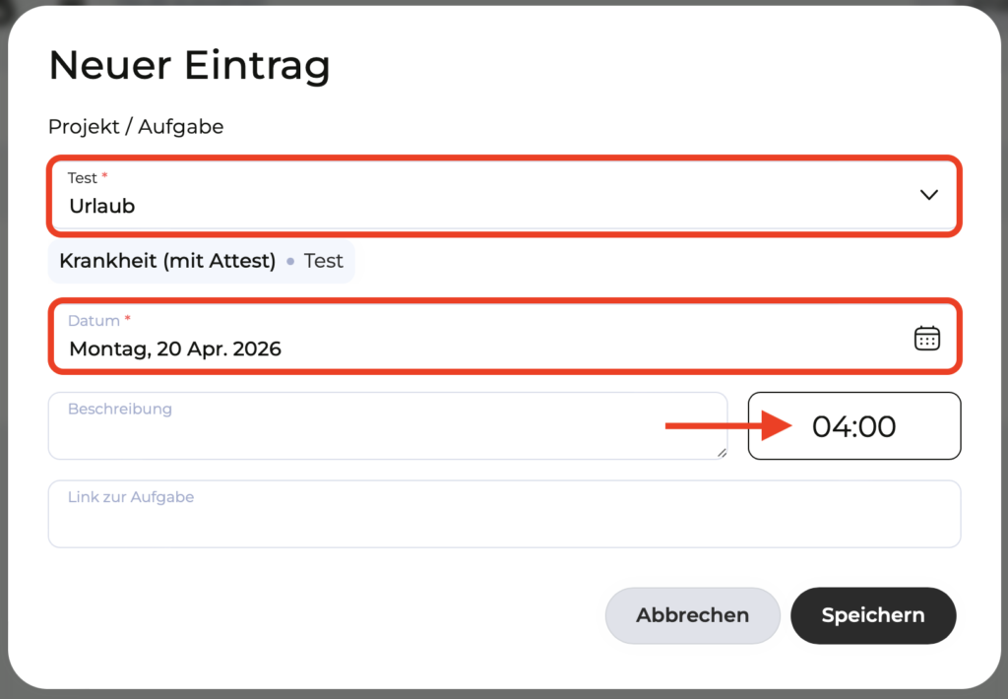Expand the project dropdown chevron arrow
1008x699 pixels.
pos(928,195)
